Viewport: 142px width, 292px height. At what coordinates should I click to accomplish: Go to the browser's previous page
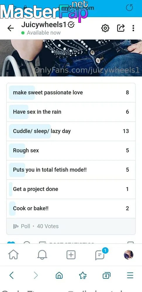click(x=12, y=275)
